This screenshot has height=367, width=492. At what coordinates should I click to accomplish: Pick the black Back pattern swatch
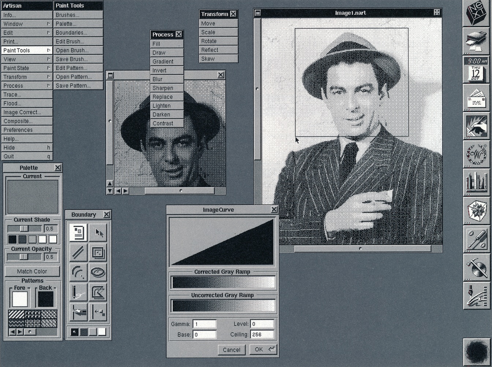pos(46,299)
